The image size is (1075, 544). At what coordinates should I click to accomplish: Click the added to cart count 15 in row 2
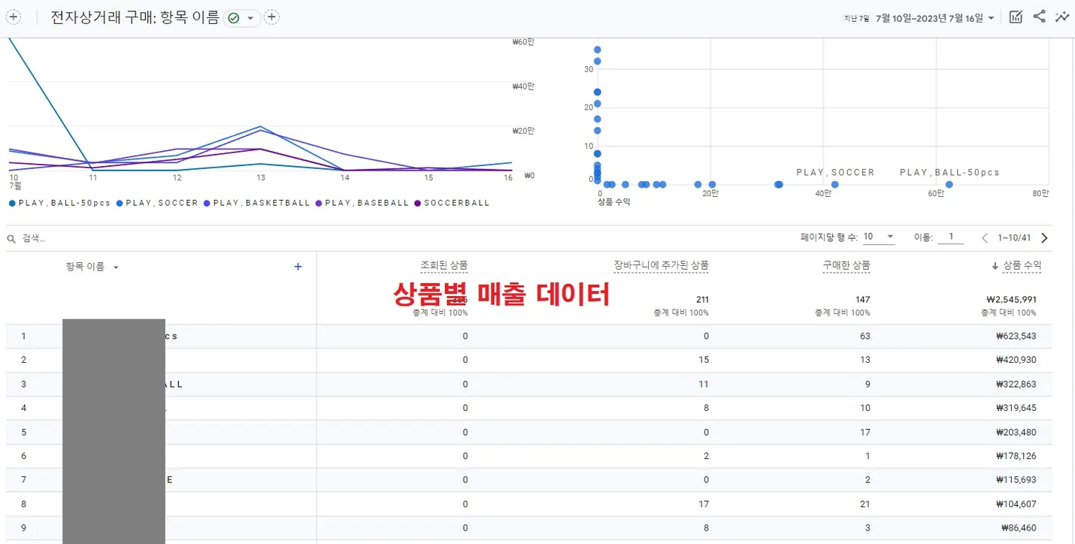tap(704, 360)
